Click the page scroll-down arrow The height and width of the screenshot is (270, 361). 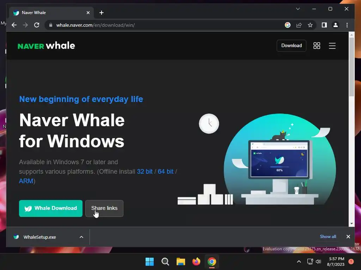(351, 223)
